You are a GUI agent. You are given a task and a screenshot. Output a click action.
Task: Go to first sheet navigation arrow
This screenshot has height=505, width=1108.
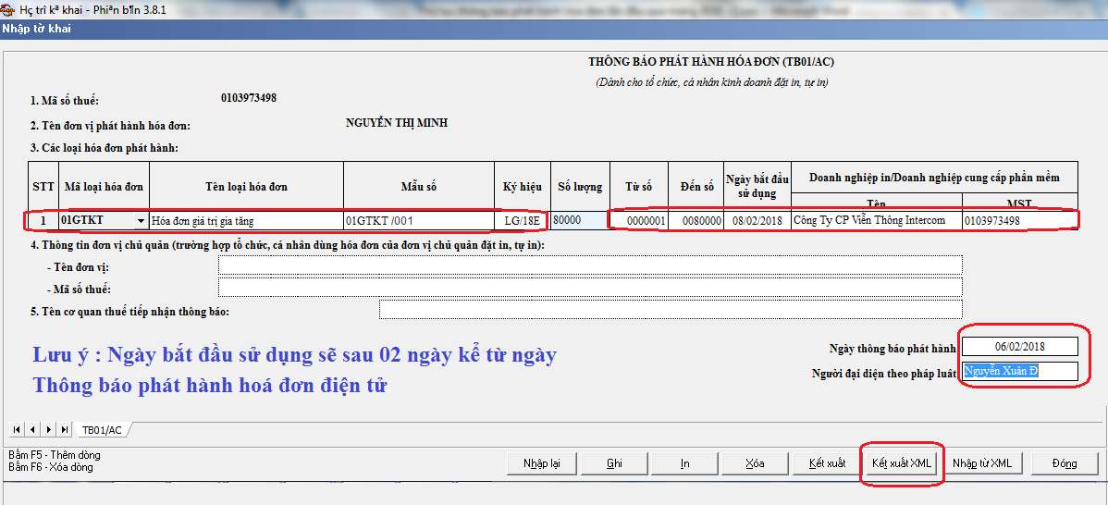pyautogui.click(x=16, y=429)
